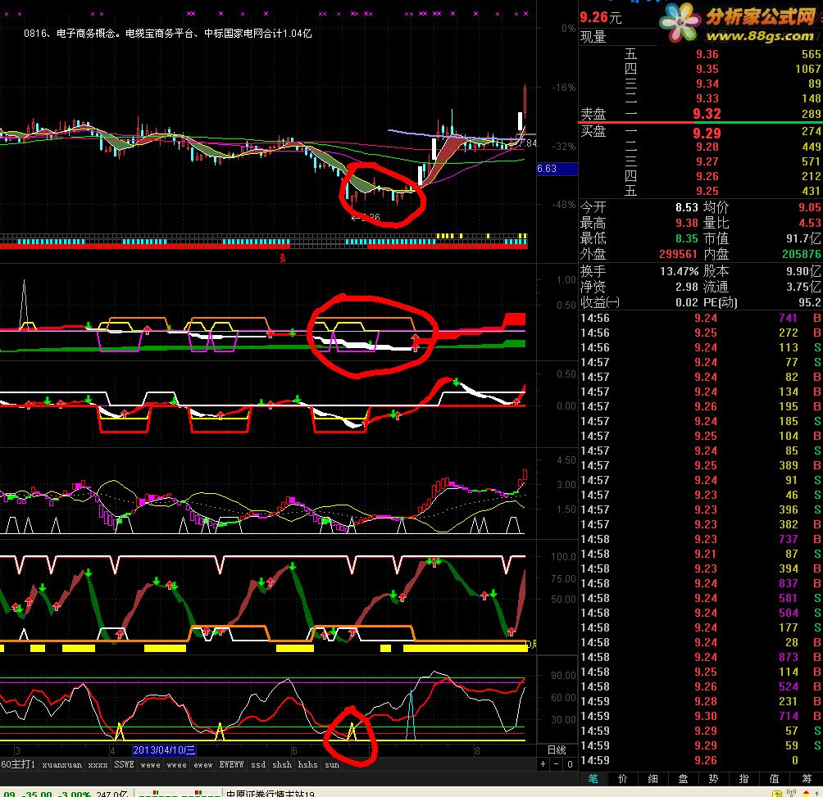The image size is (823, 797).
Task: Select the xxxx indicator tab
Action: [x=98, y=764]
